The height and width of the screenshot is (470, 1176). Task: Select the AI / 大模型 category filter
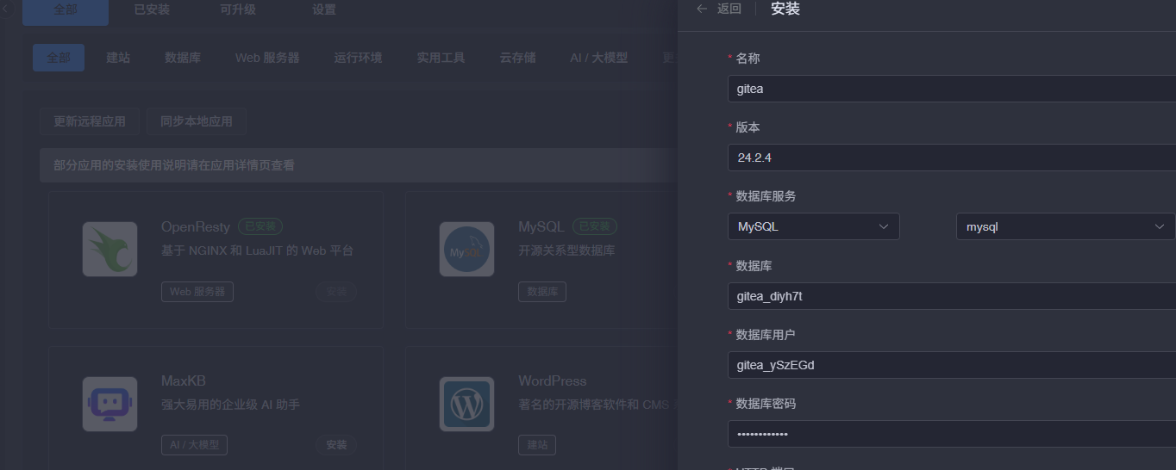(598, 58)
